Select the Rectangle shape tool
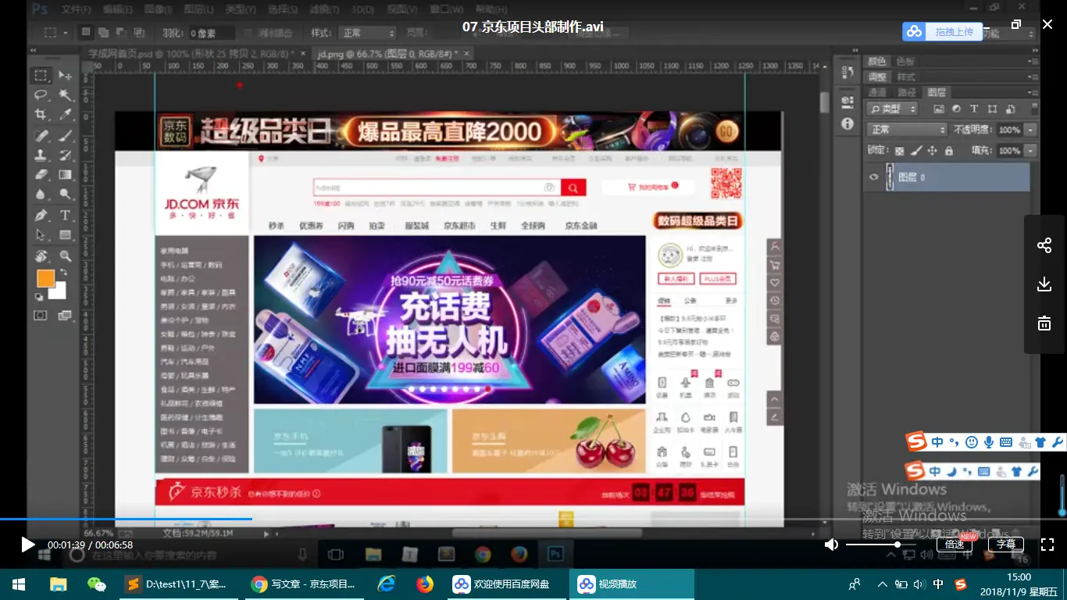Image resolution: width=1067 pixels, height=600 pixels. point(66,235)
